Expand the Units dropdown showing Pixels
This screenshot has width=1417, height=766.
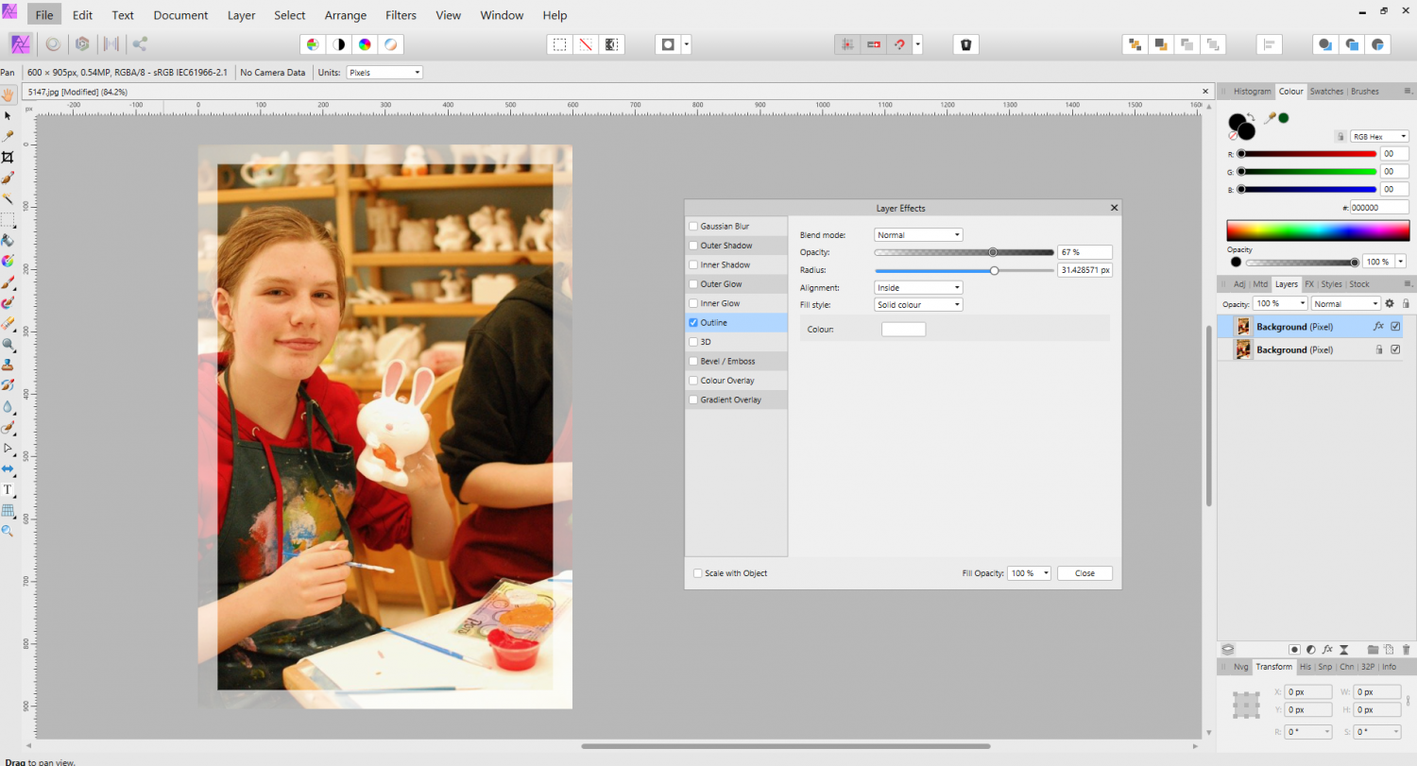(384, 73)
